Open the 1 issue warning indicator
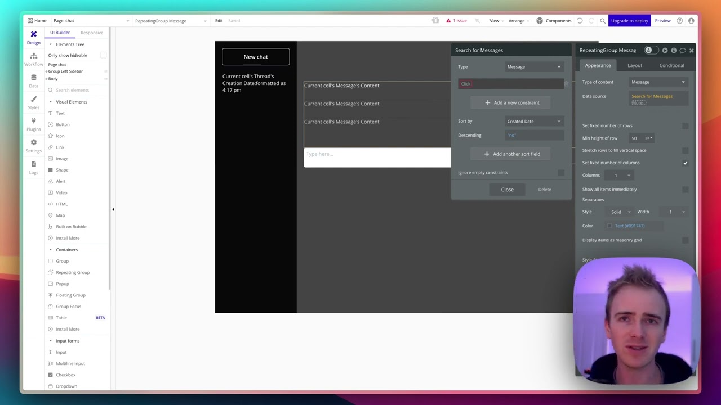 (x=457, y=21)
